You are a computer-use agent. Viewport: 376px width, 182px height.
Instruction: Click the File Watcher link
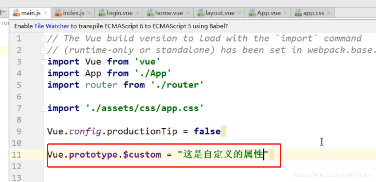click(x=52, y=26)
